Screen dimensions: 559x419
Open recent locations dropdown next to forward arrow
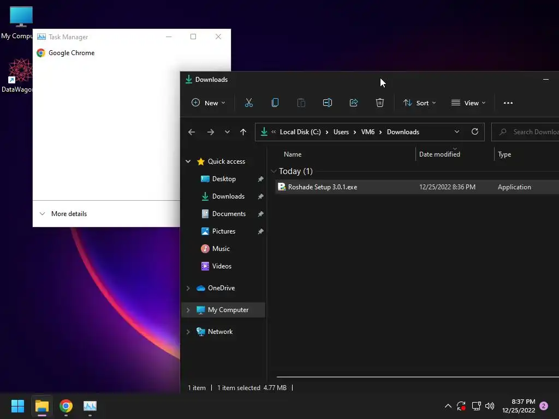point(227,132)
